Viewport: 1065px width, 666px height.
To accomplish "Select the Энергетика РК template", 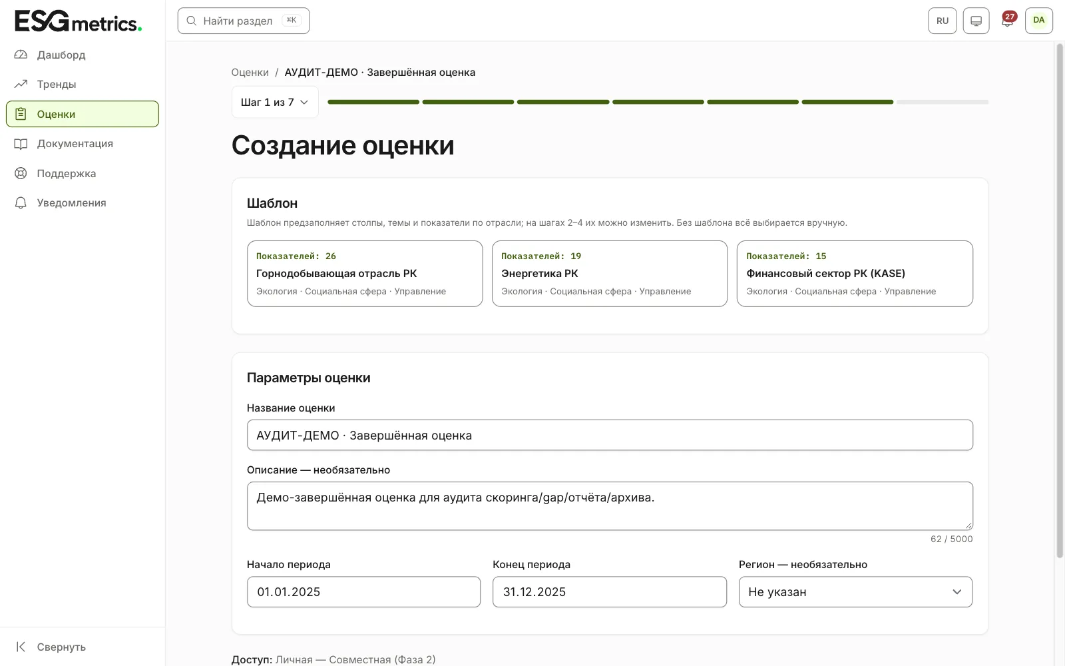I will 610,274.
